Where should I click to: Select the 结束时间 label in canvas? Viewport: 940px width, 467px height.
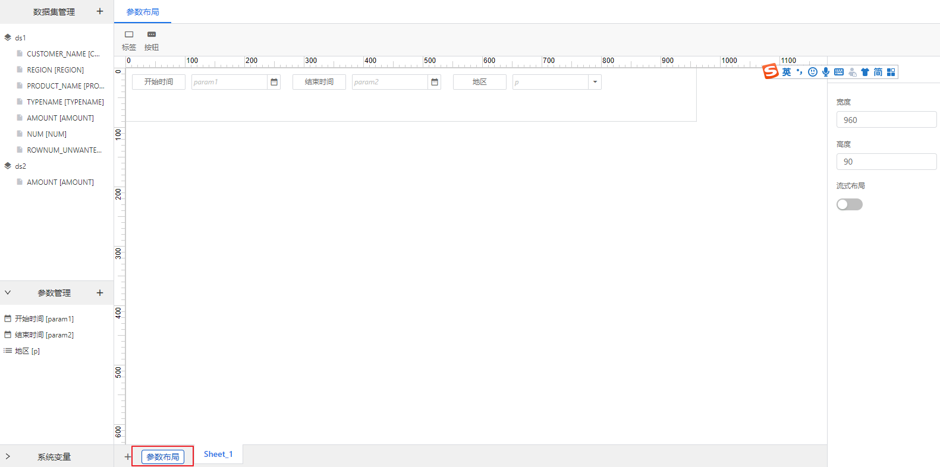[x=319, y=82]
